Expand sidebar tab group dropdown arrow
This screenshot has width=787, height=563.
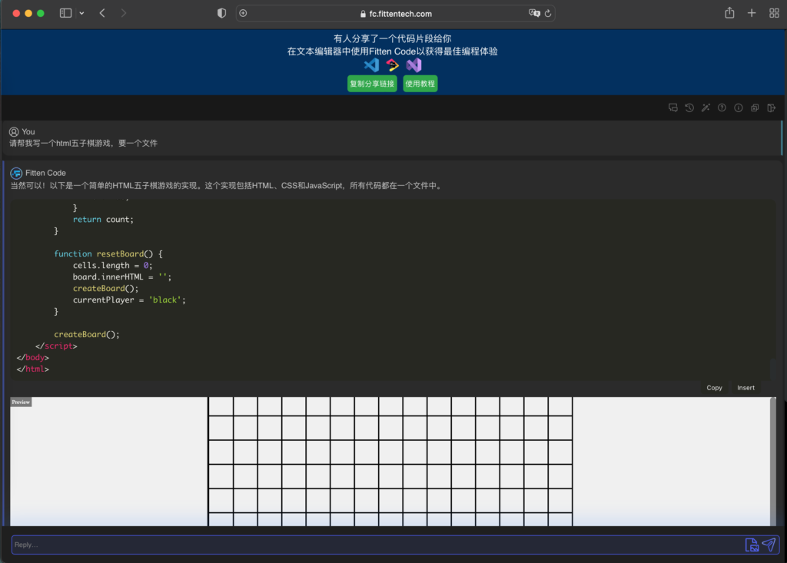pos(81,13)
